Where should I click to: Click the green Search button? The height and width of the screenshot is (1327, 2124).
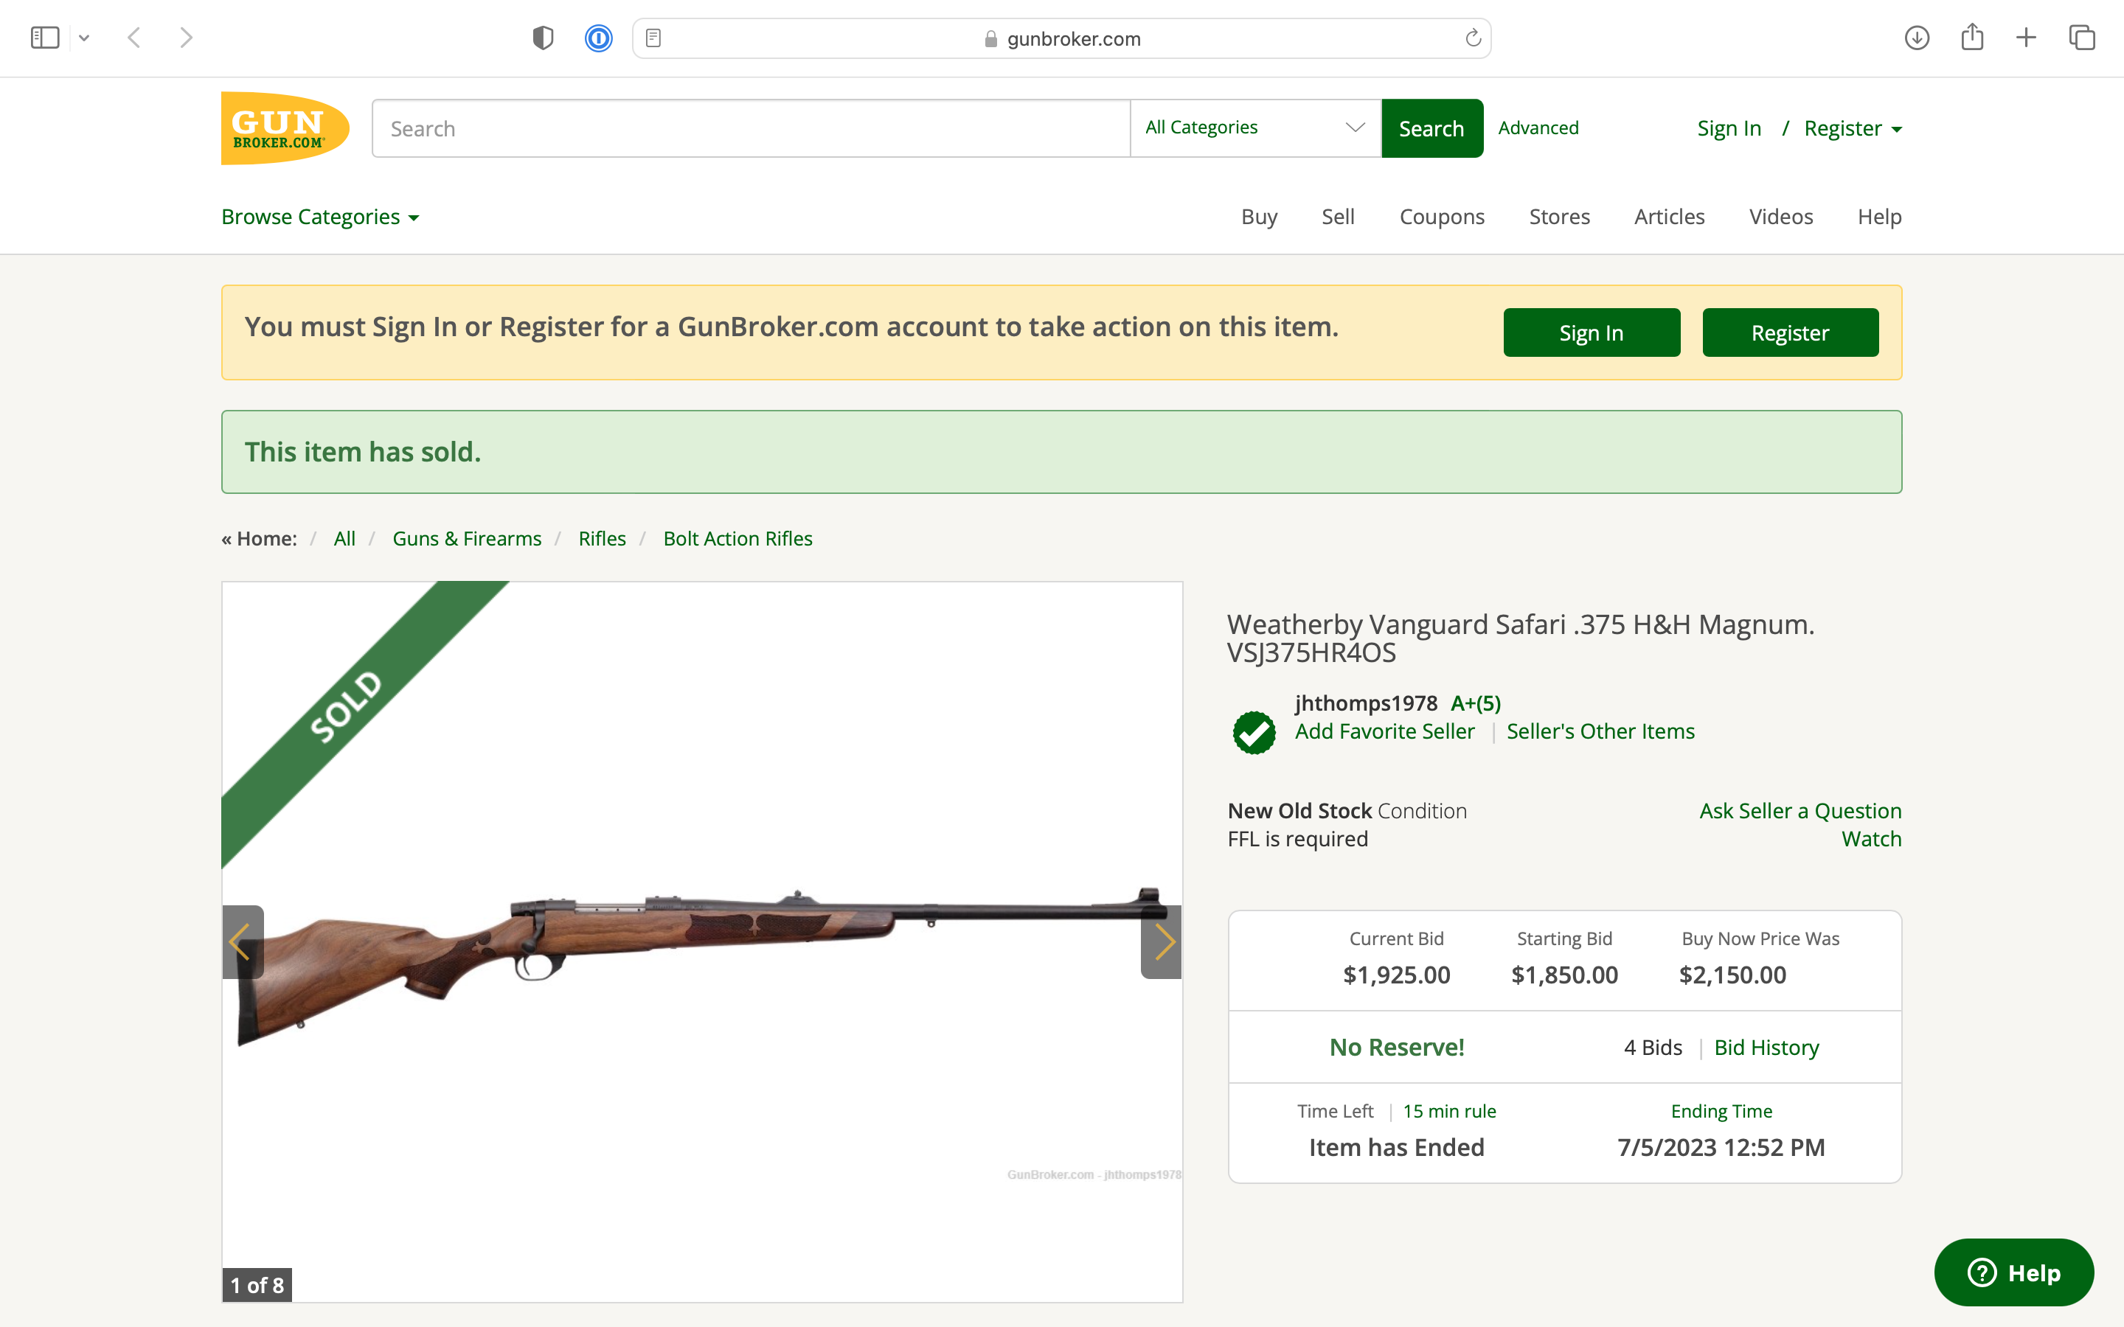(x=1431, y=128)
